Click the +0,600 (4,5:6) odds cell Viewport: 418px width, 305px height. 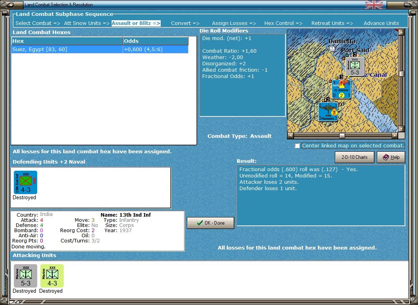(x=156, y=50)
